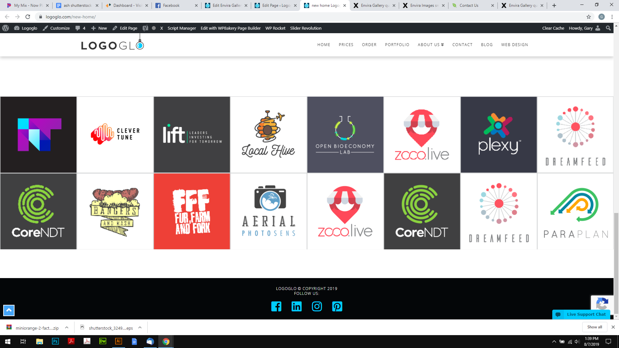The height and width of the screenshot is (348, 619).
Task: Click the page vertical scrollbar thumb
Action: 616,263
